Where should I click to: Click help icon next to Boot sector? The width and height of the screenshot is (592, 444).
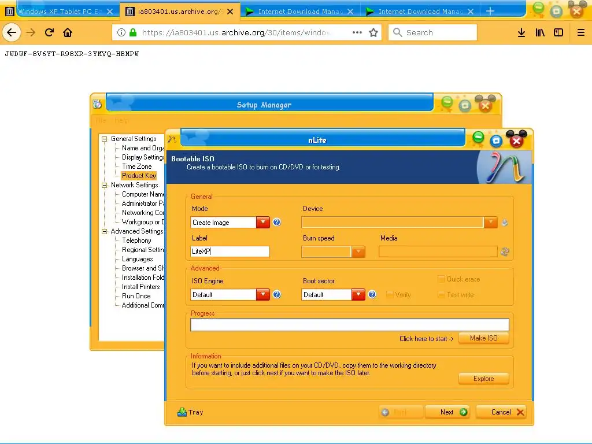point(372,294)
